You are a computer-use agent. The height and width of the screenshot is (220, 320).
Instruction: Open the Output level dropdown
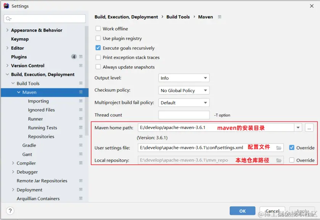(184, 78)
